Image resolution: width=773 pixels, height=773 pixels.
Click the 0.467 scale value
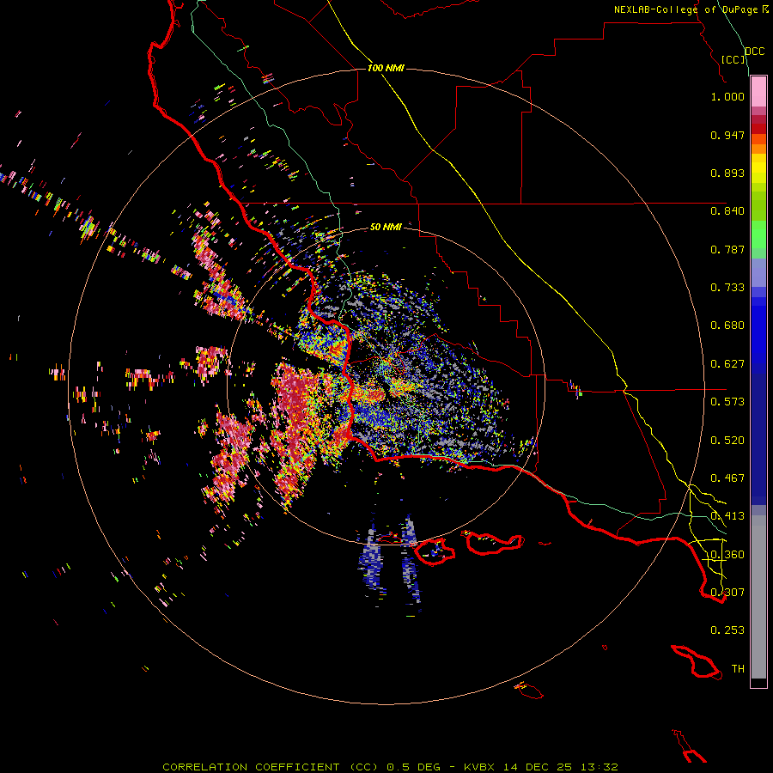pyautogui.click(x=727, y=478)
